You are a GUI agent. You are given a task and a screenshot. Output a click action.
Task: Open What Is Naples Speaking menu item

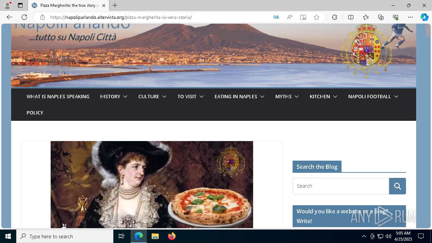coord(58,97)
